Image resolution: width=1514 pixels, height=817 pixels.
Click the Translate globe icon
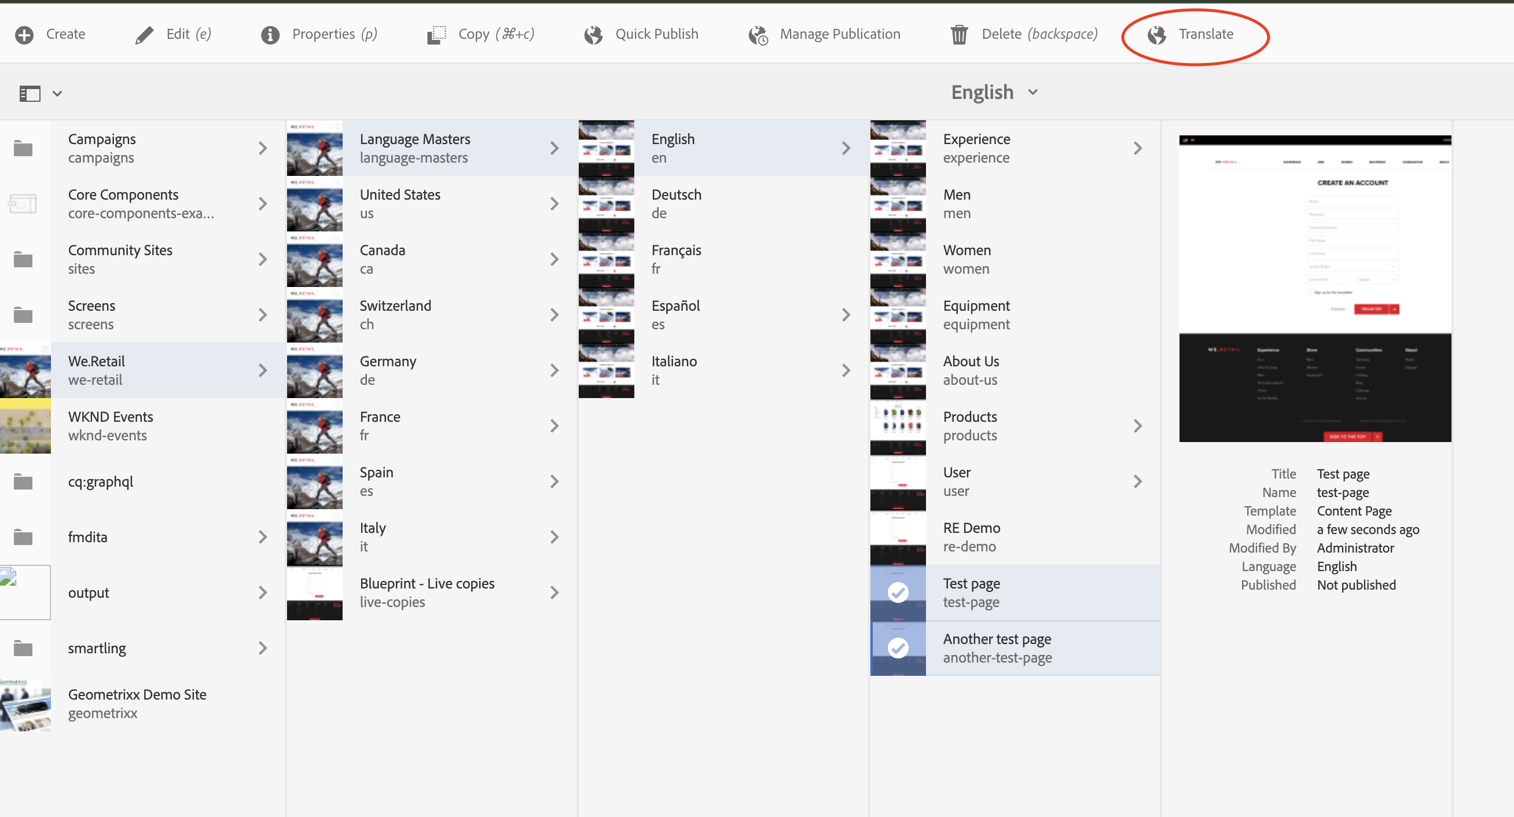[x=1157, y=35]
